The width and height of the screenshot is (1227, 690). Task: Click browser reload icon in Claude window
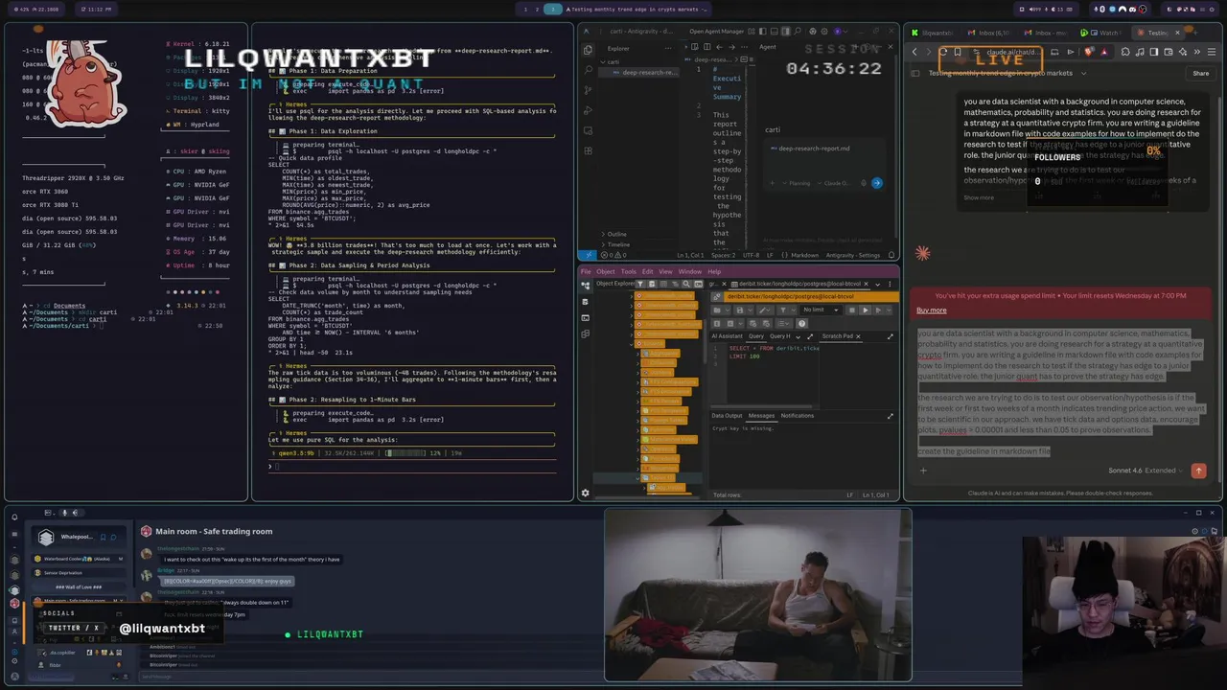(x=943, y=52)
